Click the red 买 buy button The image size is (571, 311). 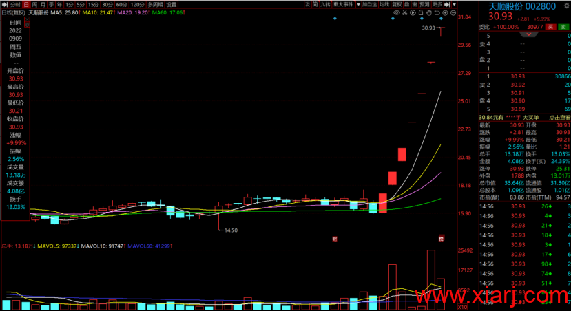click(x=550, y=27)
